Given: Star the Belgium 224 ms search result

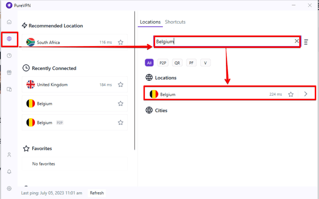Looking at the screenshot, I should pyautogui.click(x=291, y=94).
